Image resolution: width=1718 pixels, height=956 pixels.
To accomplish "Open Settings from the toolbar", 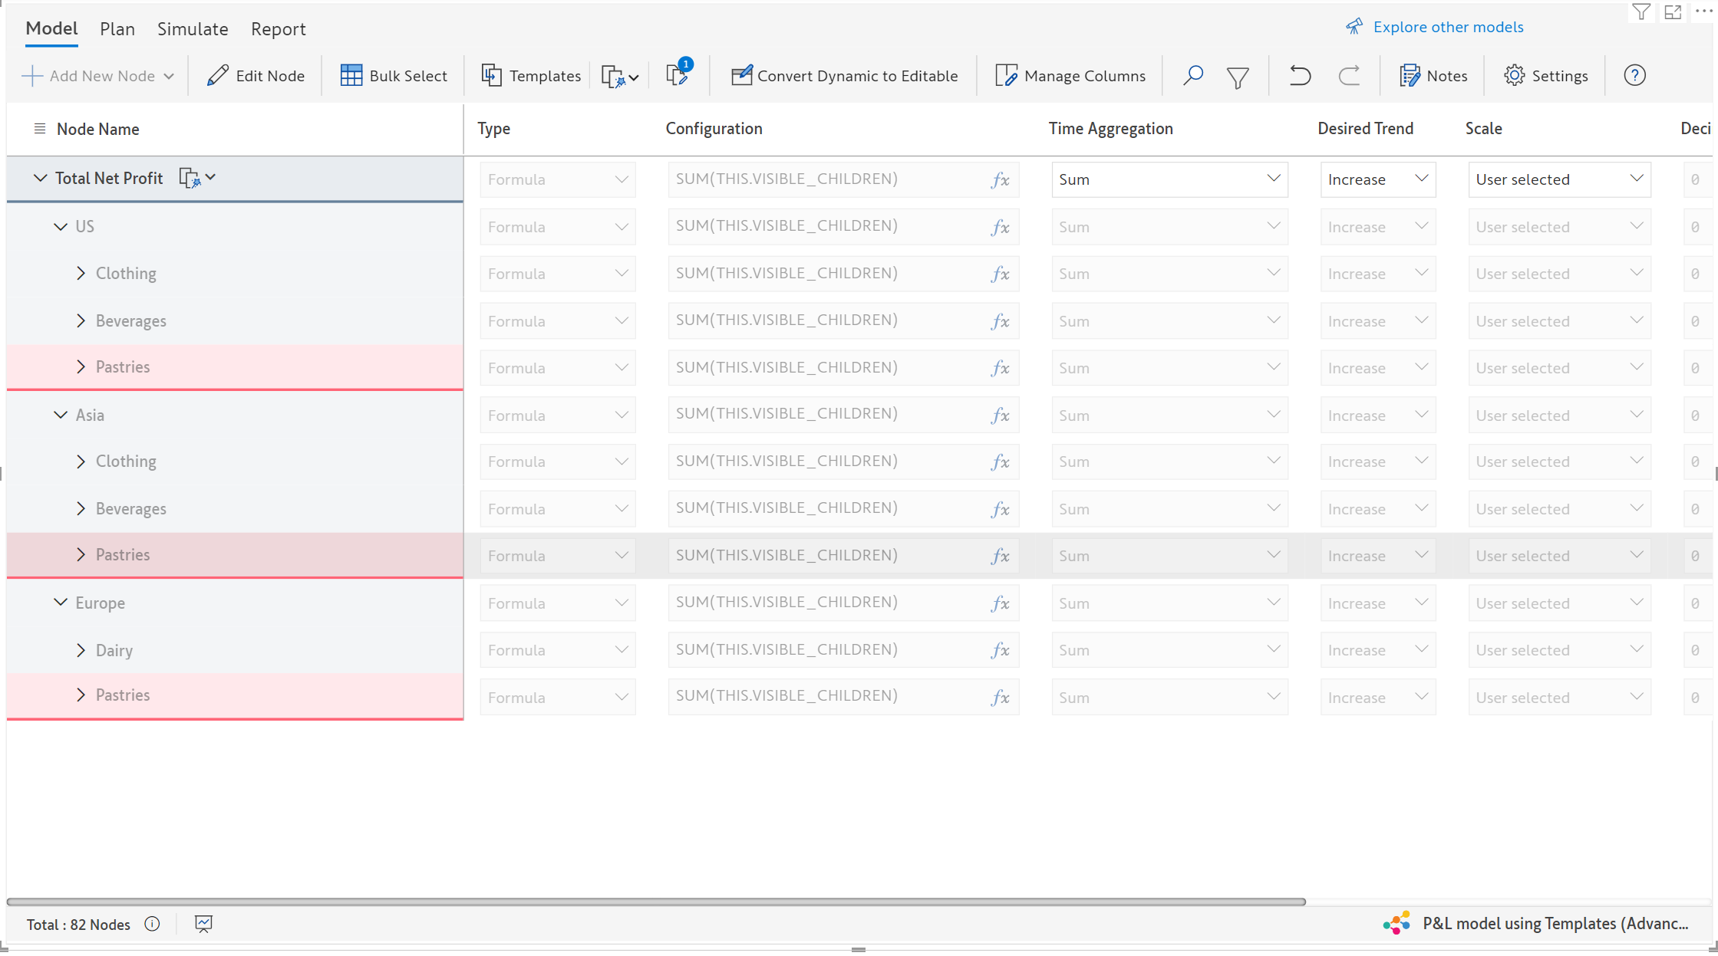I will point(1545,75).
